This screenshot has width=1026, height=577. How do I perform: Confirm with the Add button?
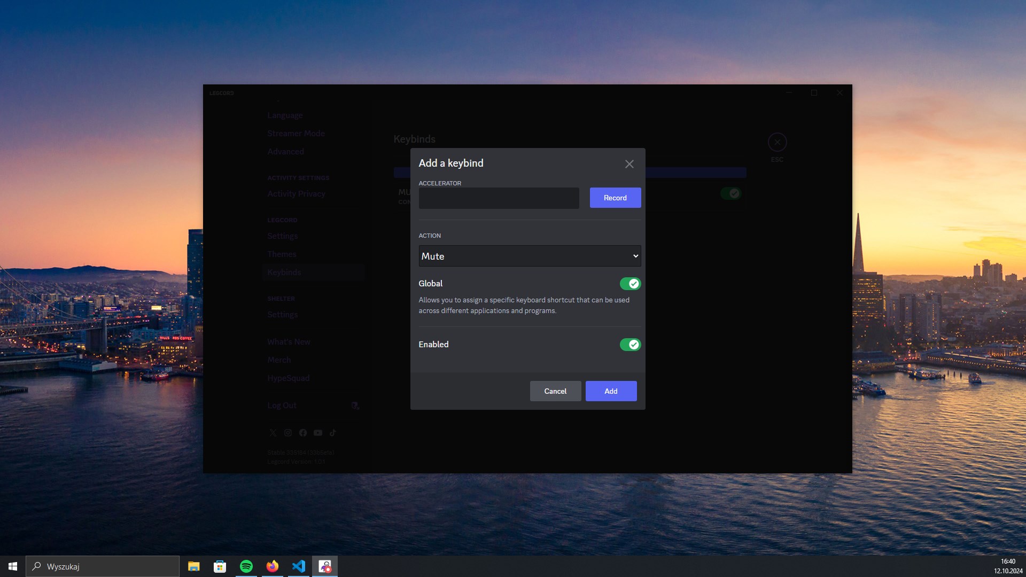pos(611,391)
